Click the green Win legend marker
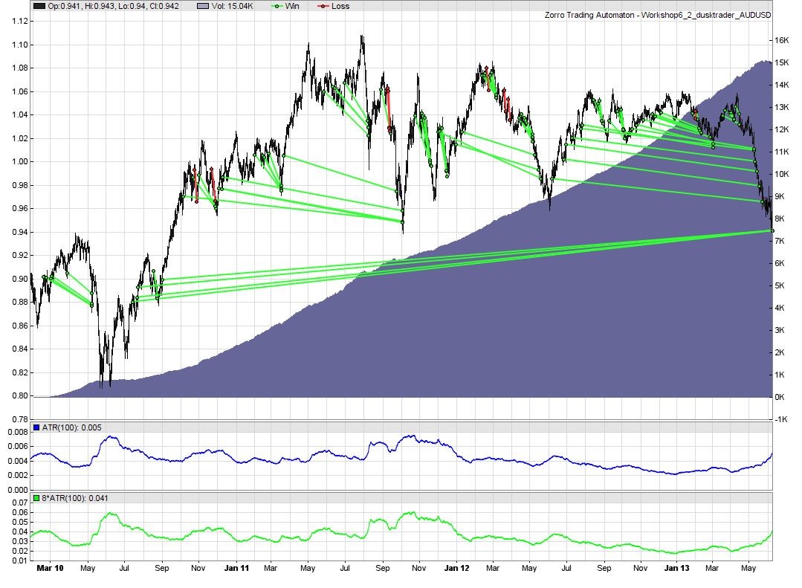Image resolution: width=802 pixels, height=588 pixels. tap(279, 6)
